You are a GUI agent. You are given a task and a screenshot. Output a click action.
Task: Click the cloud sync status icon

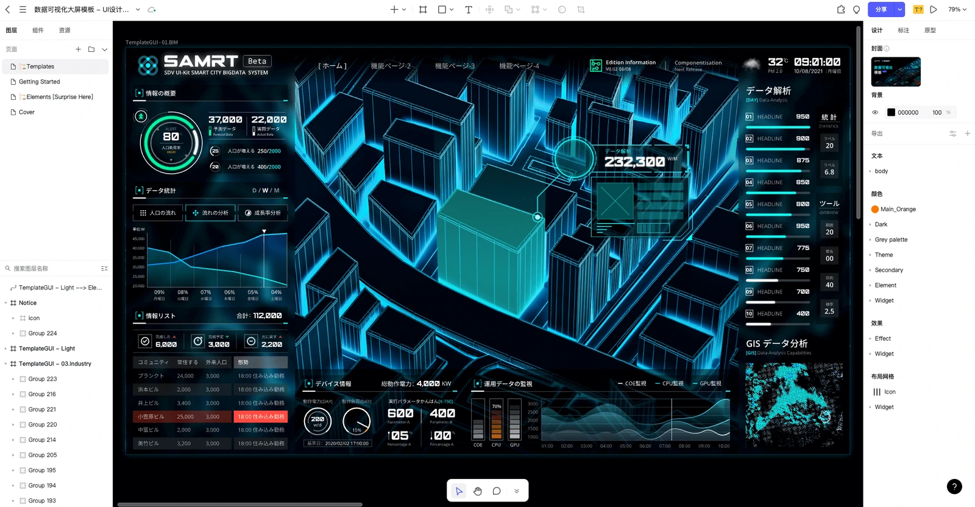(x=152, y=10)
